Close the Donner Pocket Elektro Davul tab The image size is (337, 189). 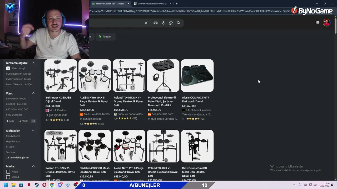click(x=170, y=4)
